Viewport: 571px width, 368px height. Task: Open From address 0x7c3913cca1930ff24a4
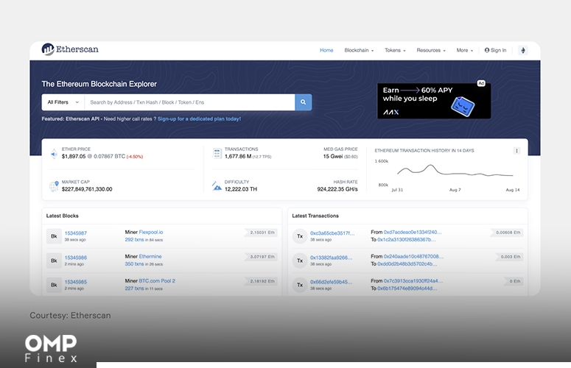tap(413, 280)
